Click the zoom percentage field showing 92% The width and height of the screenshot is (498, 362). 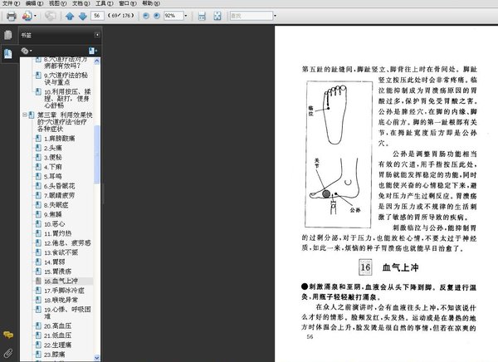(x=173, y=16)
